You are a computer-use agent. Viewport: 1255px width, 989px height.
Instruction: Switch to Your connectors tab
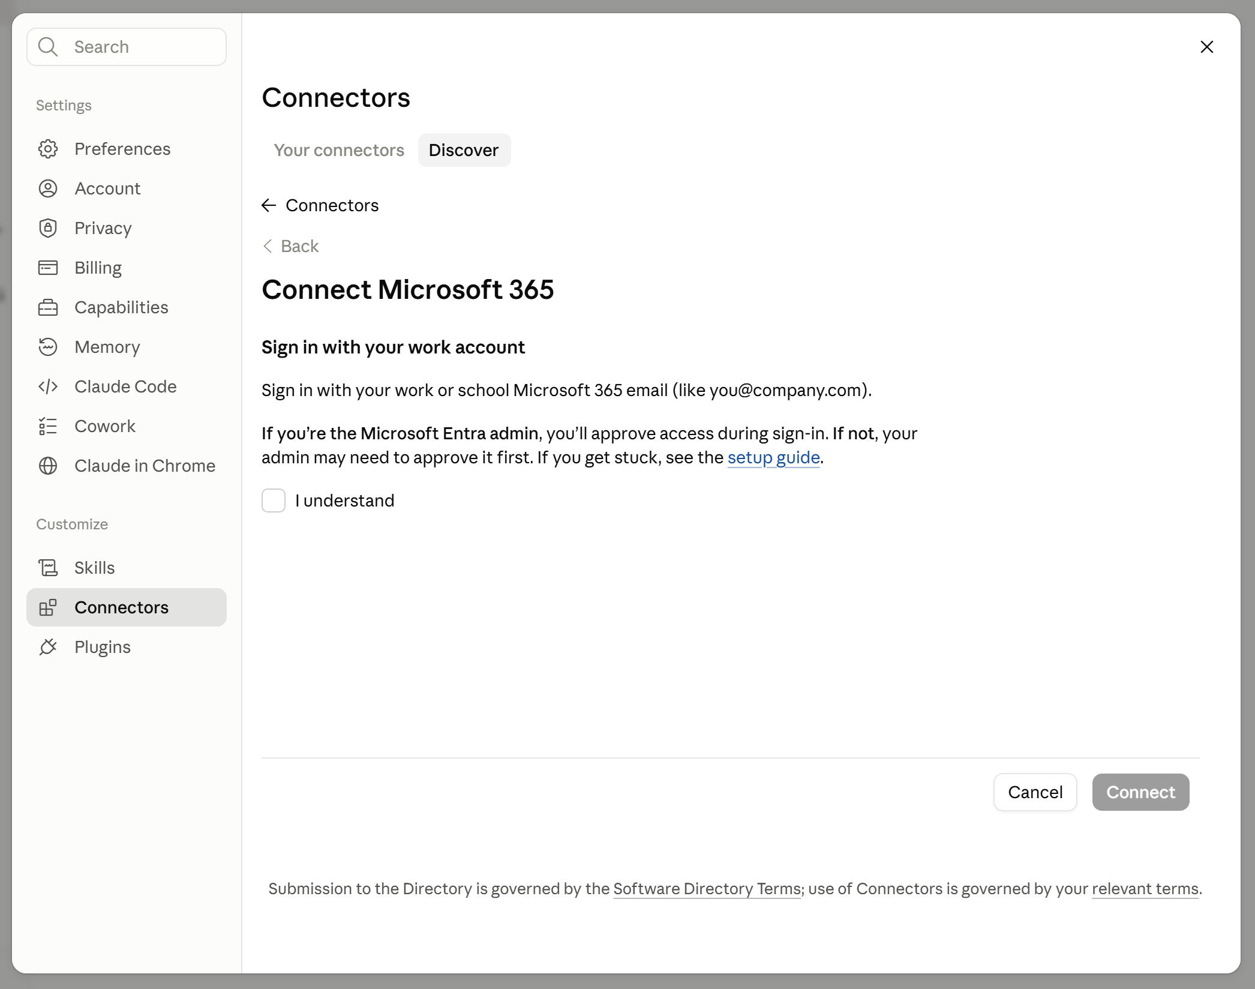pyautogui.click(x=339, y=150)
